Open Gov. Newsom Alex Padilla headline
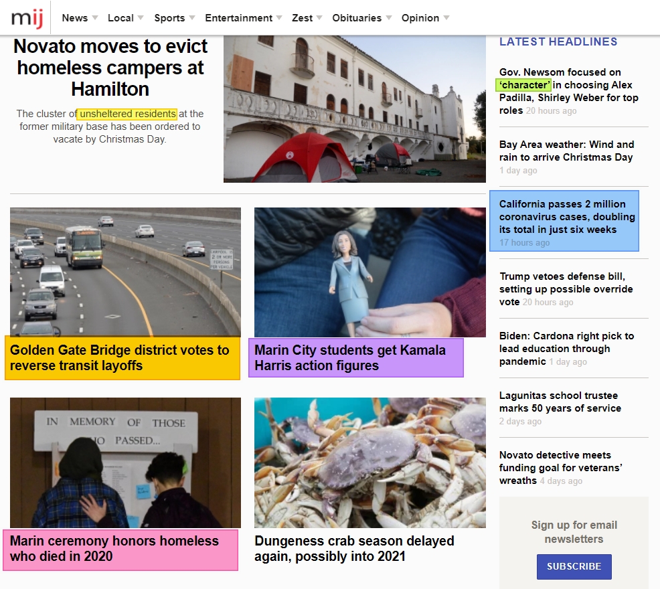This screenshot has width=660, height=589. (569, 91)
